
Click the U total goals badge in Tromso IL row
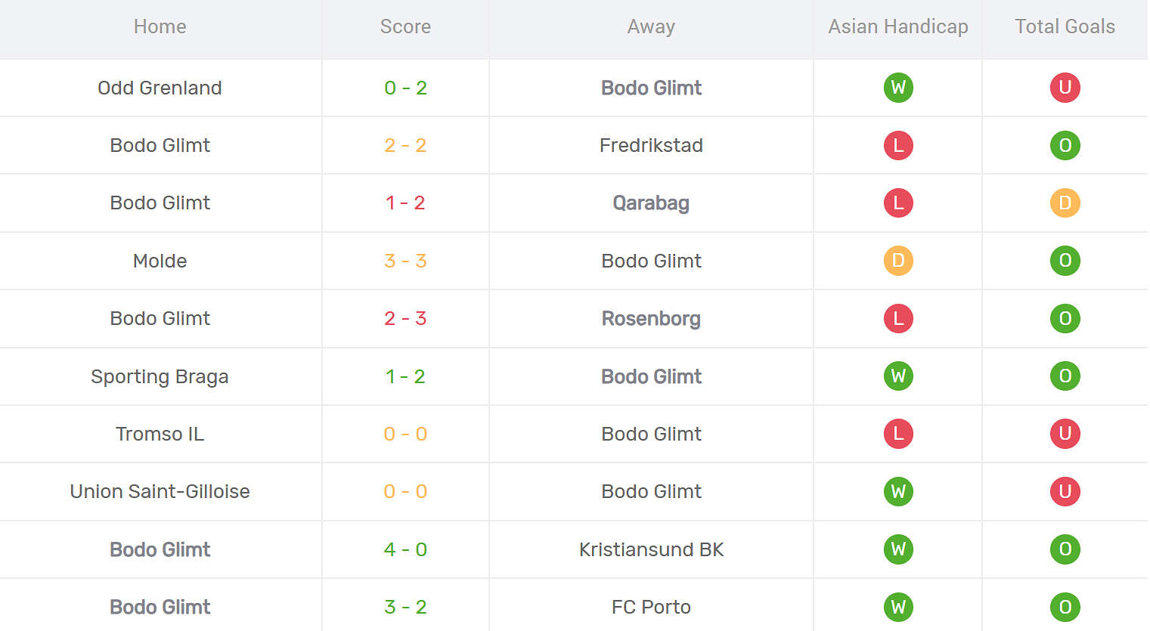pyautogui.click(x=1065, y=434)
